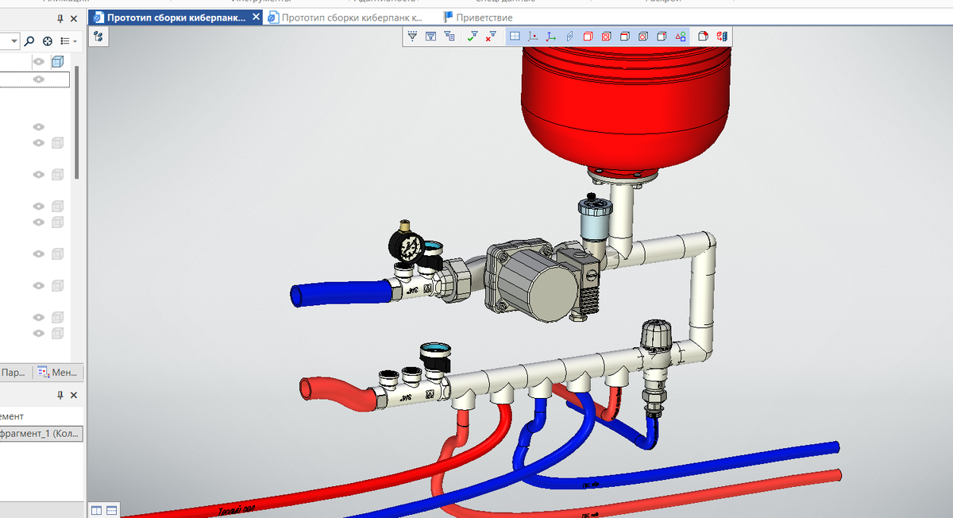Click the filter with list icon
Image resolution: width=953 pixels, height=518 pixels.
[449, 37]
